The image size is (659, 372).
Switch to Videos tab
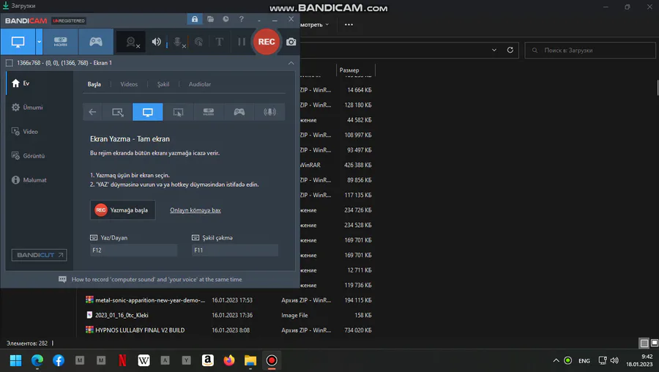[x=129, y=84]
